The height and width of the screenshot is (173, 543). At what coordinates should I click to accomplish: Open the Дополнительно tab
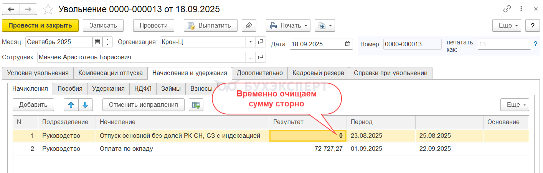[260, 73]
